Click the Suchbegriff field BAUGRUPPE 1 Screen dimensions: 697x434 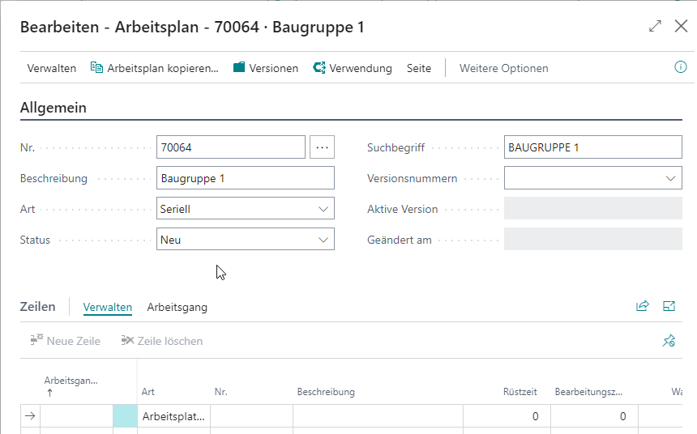coord(593,147)
